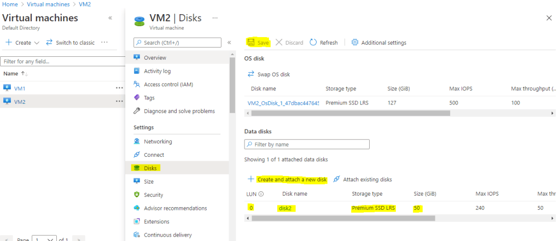Viewport: 560px width, 241px height.
Task: Click the Security shield icon
Action: pos(136,195)
